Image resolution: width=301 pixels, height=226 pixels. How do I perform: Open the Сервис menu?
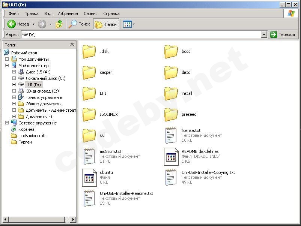[x=90, y=13]
